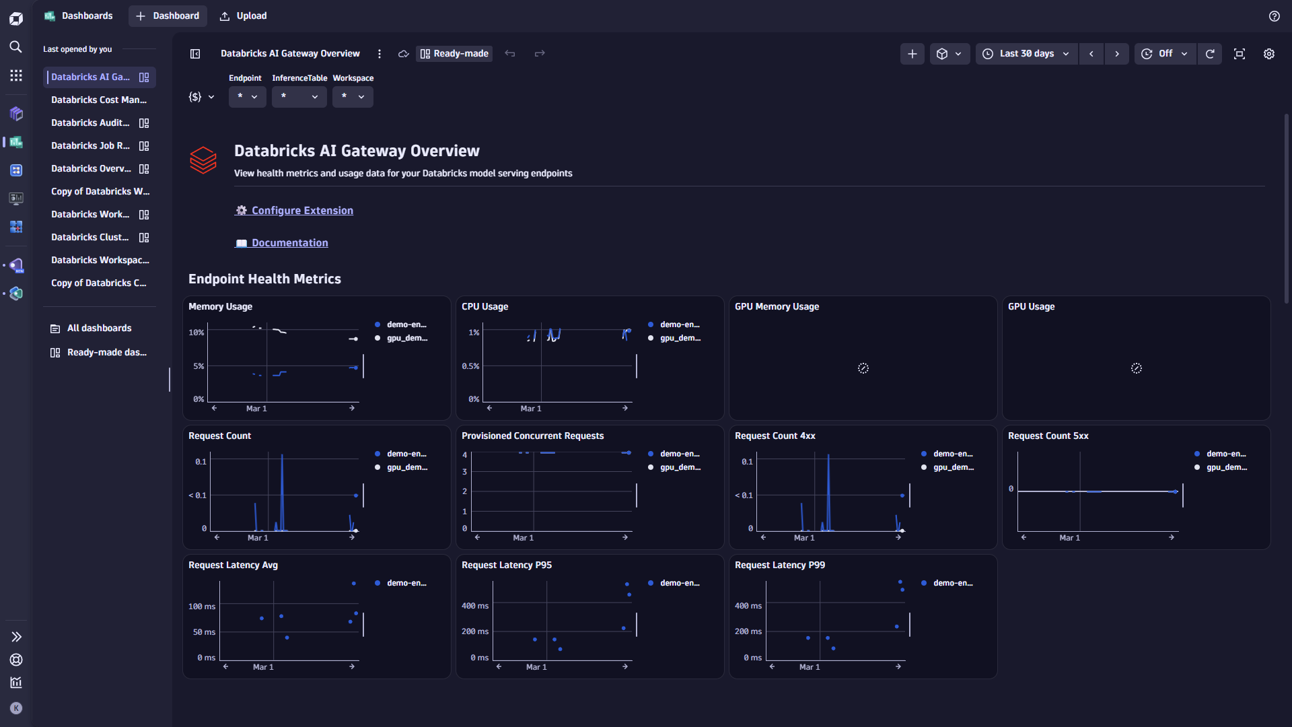Open dashboard settings gear icon
Screen dimensions: 1292x727
pyautogui.click(x=1269, y=54)
